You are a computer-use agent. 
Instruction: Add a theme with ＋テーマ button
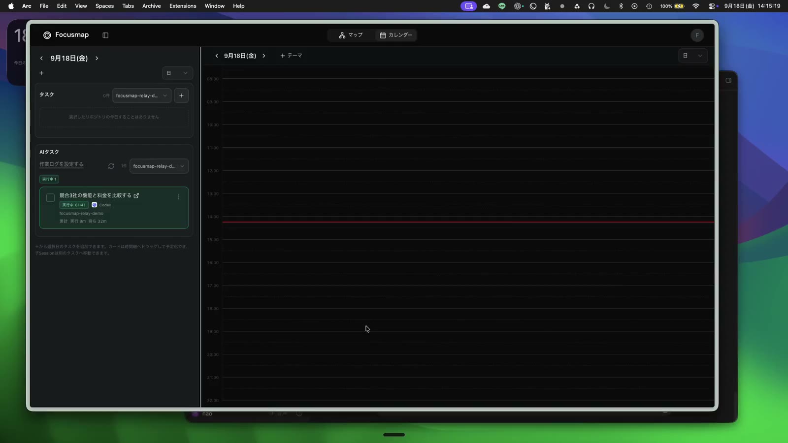(291, 56)
